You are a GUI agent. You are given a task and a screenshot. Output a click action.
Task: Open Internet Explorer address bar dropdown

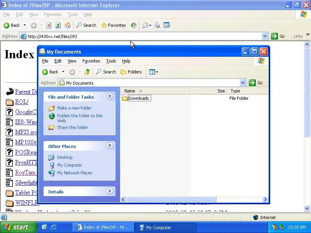click(265, 36)
